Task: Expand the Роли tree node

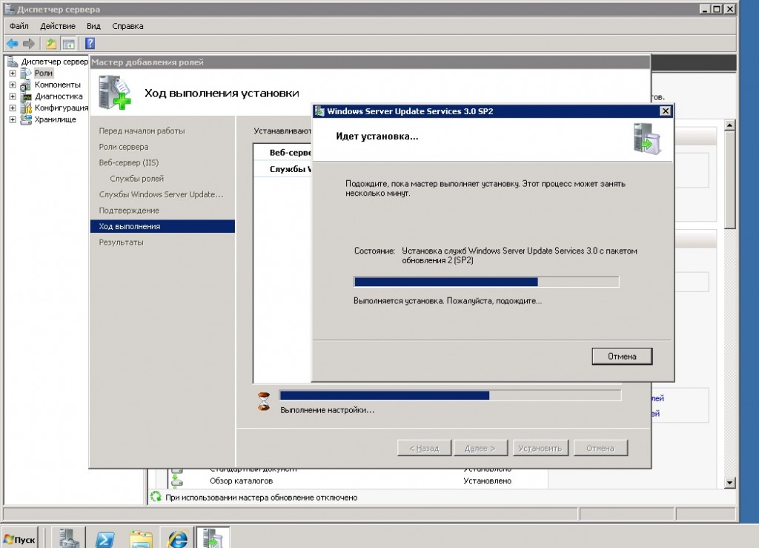Action: point(13,73)
